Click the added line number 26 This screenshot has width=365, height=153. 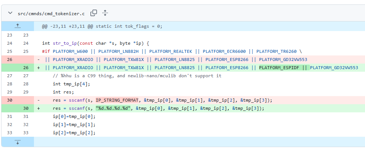(25, 68)
